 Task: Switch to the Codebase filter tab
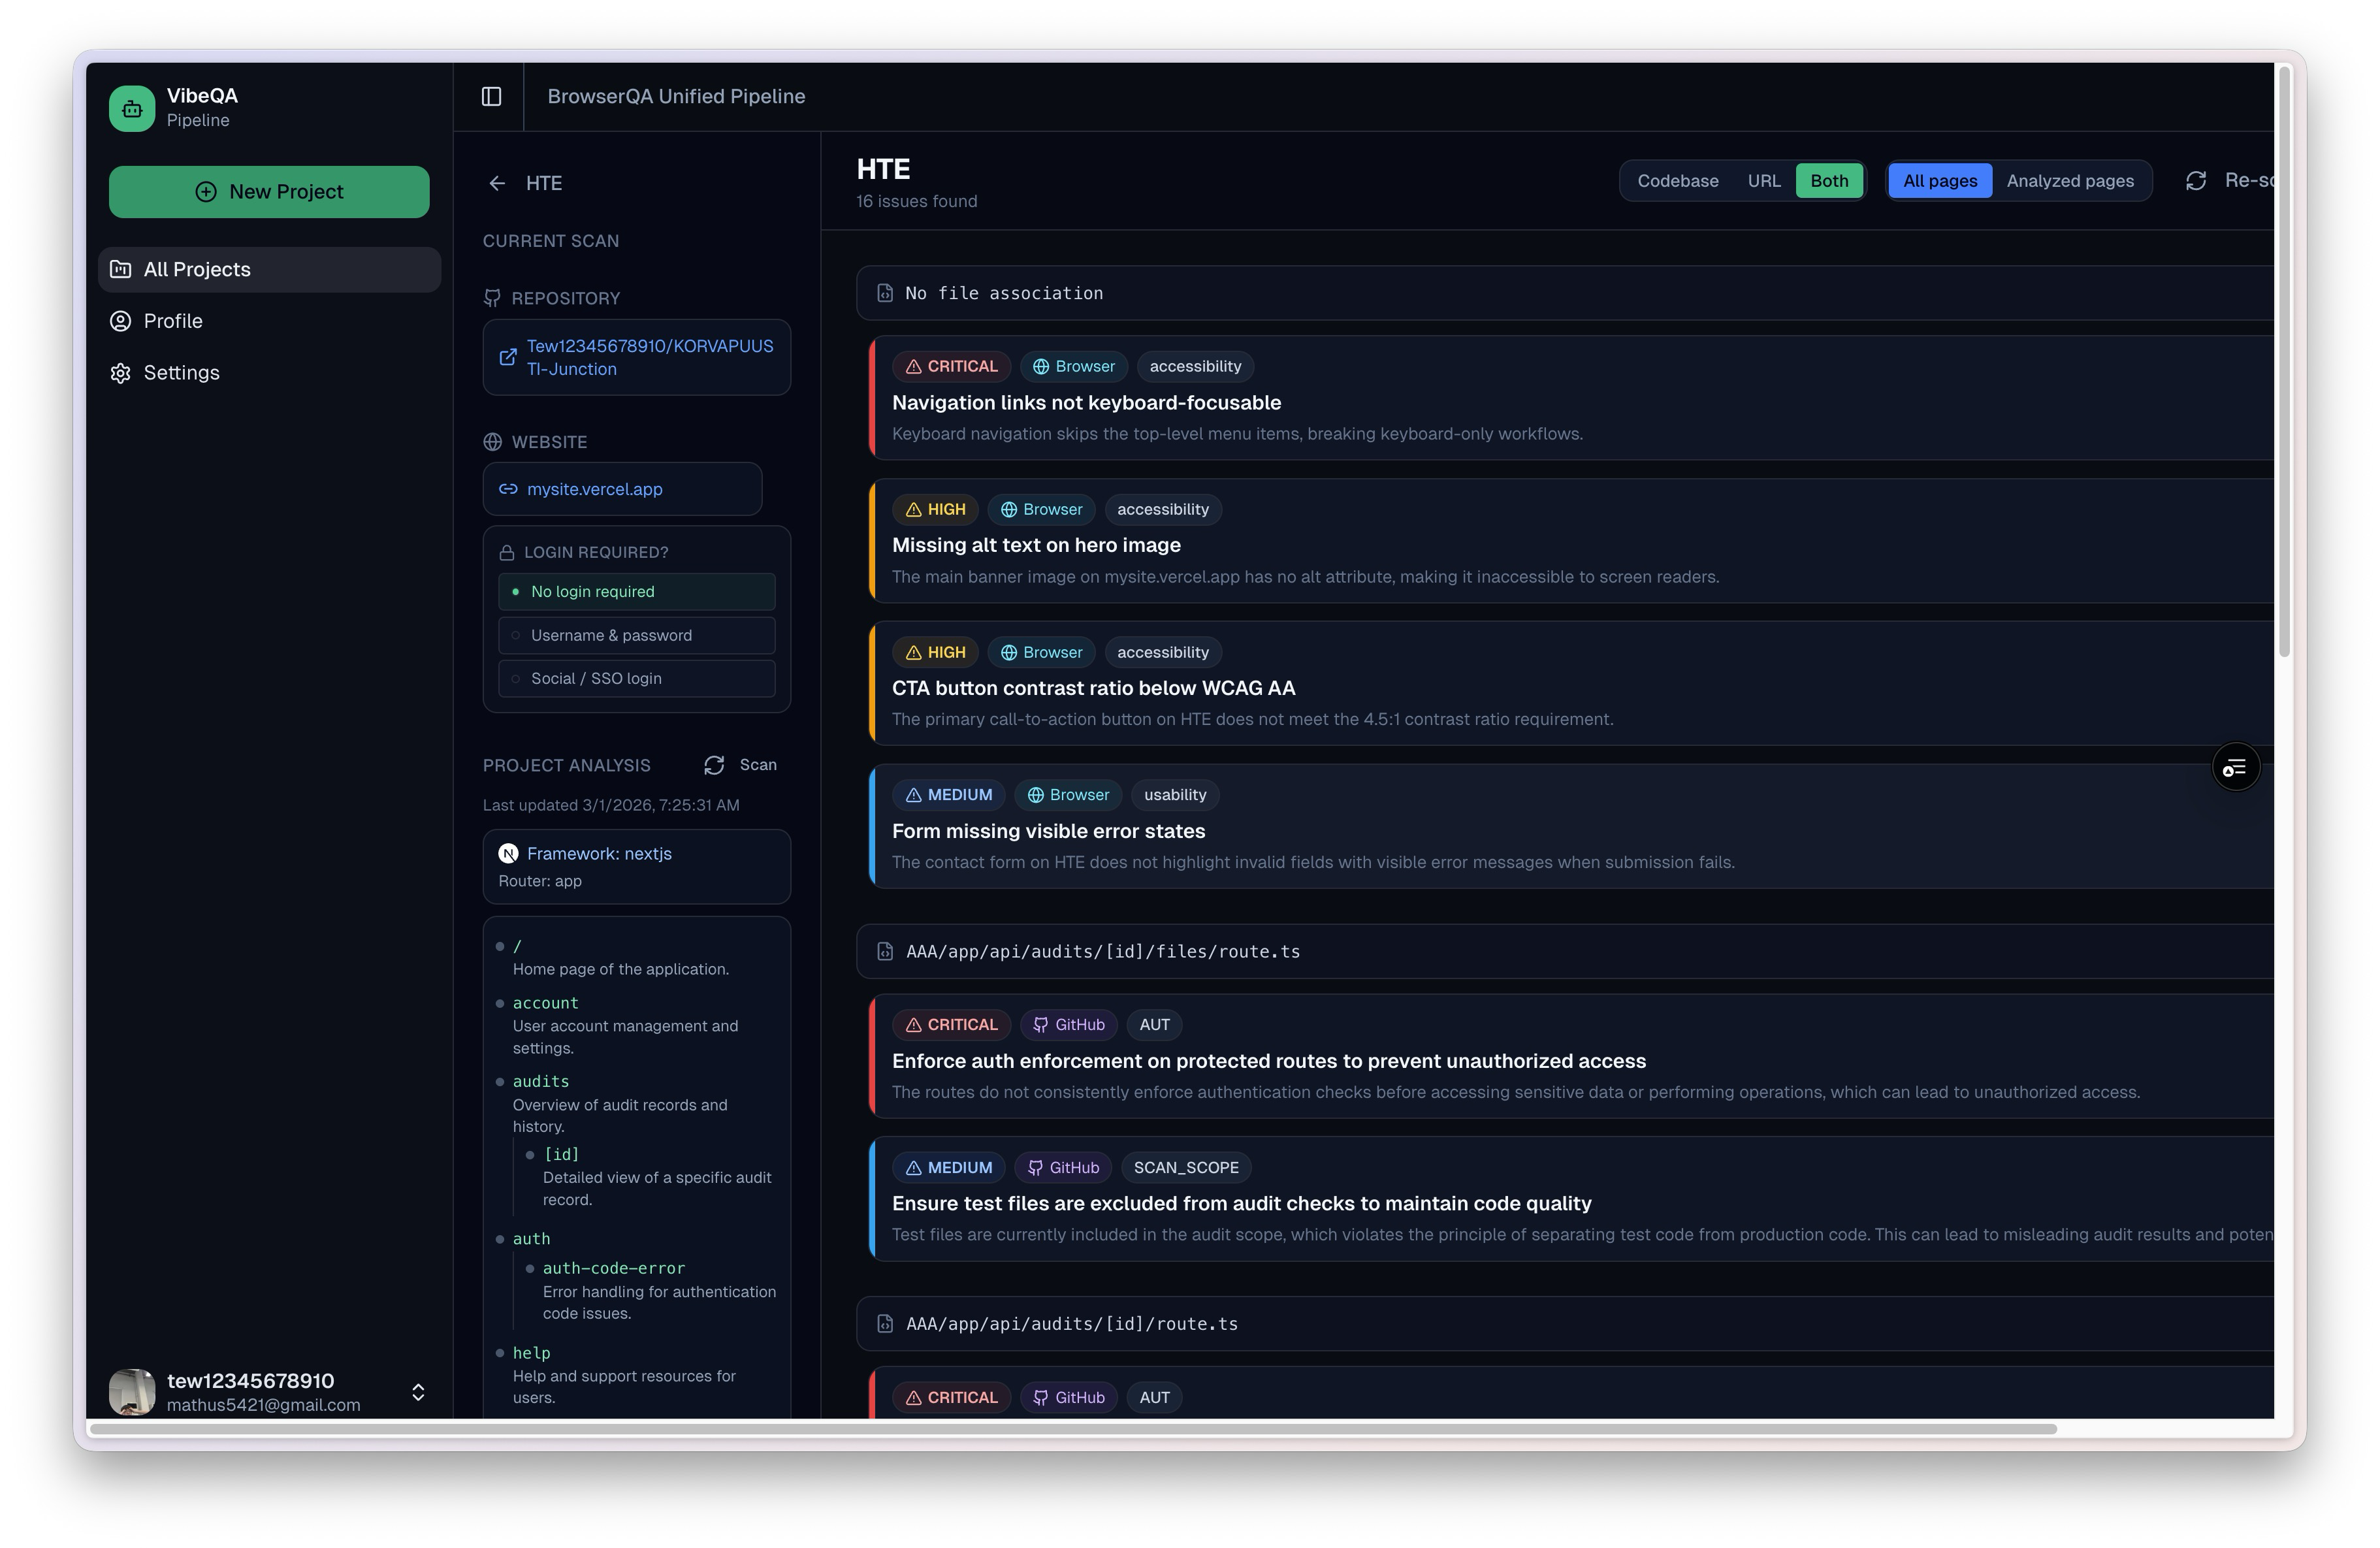pyautogui.click(x=1677, y=181)
